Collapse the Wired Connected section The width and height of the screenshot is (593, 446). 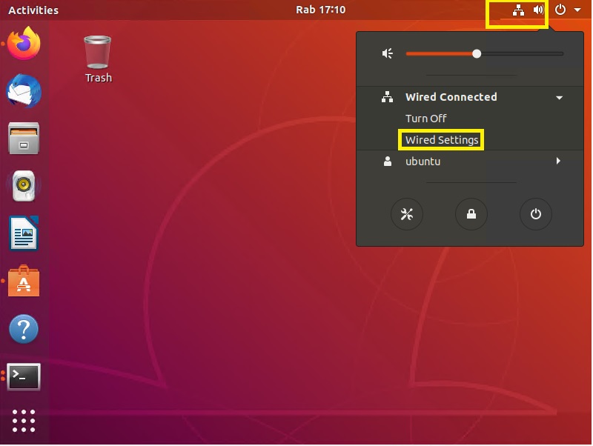(559, 98)
